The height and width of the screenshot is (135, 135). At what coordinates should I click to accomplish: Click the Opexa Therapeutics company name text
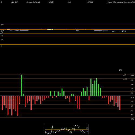117,2
